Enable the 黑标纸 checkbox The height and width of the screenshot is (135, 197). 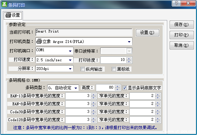(114, 69)
